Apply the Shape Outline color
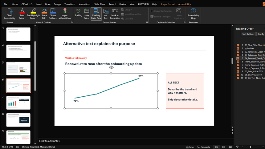The height and width of the screenshot is (149, 265). tap(53, 11)
